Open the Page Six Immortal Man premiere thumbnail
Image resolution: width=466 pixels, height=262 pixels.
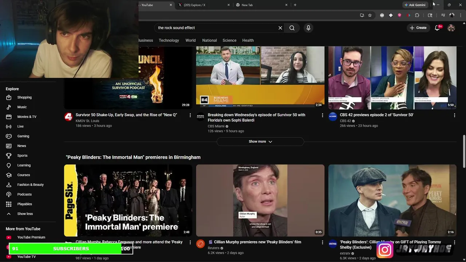(x=128, y=201)
